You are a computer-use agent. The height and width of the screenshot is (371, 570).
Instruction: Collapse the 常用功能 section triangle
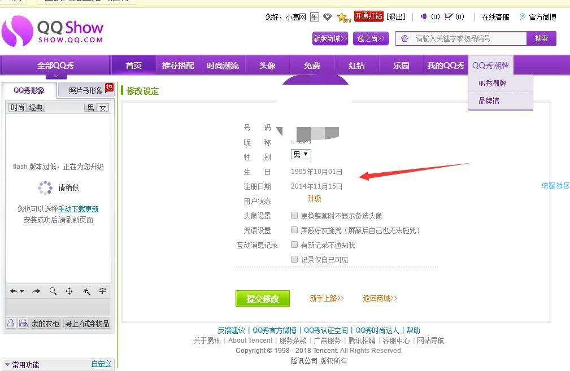(7, 364)
